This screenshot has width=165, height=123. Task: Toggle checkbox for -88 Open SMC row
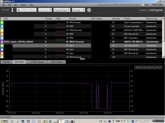pos(2,49)
